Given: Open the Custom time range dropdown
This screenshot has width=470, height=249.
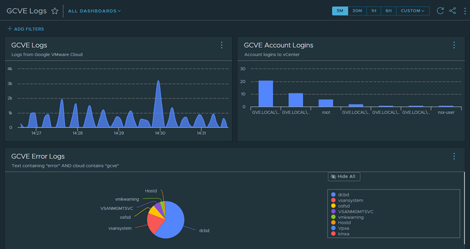Looking at the screenshot, I should (413, 11).
